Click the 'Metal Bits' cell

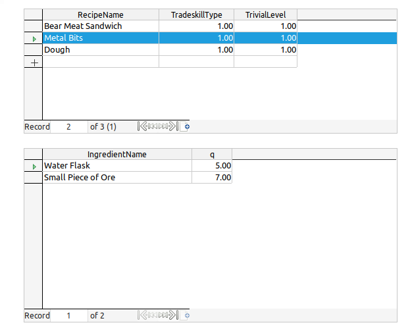tap(101, 38)
